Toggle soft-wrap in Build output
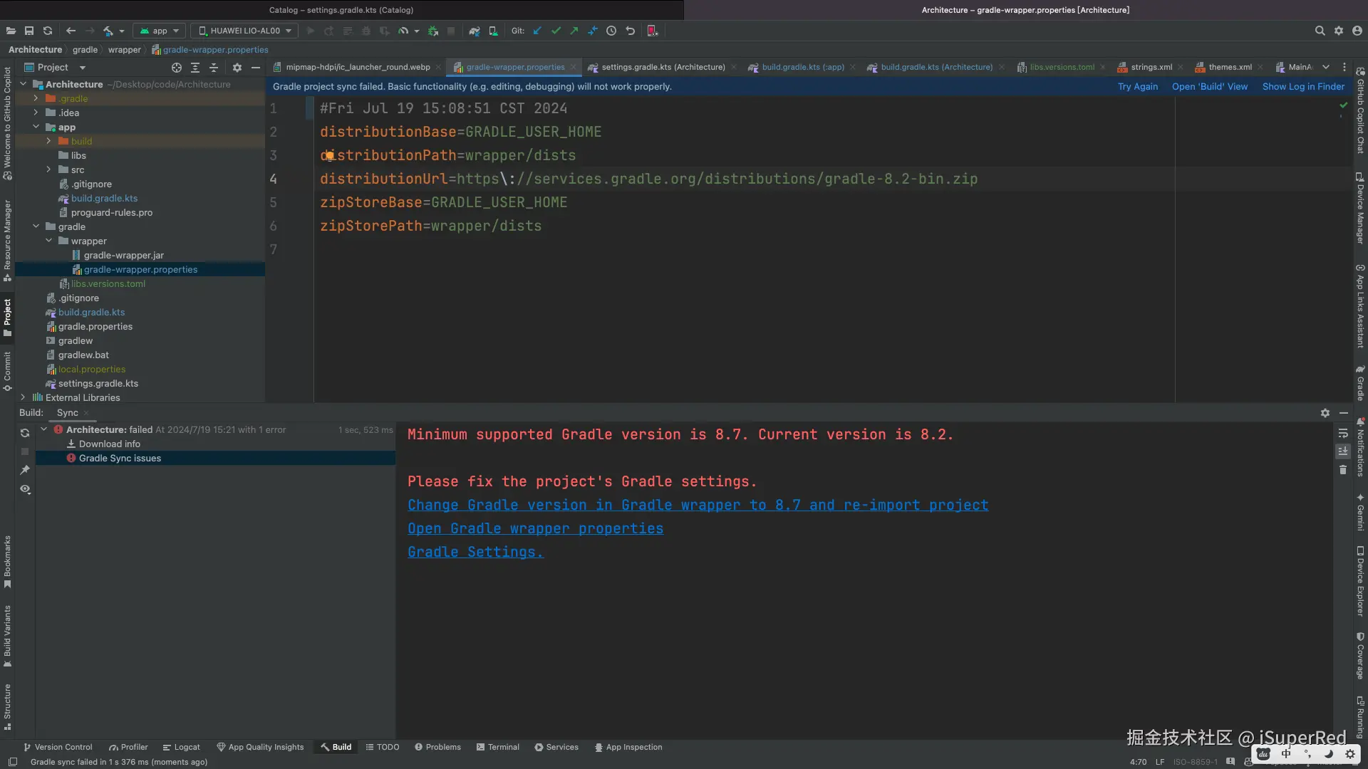The height and width of the screenshot is (769, 1368). pyautogui.click(x=1343, y=433)
